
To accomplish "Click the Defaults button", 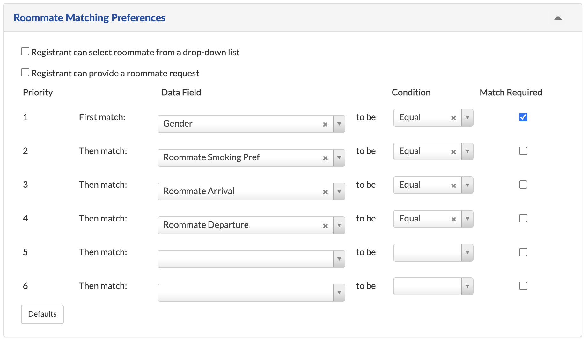I will click(x=42, y=314).
